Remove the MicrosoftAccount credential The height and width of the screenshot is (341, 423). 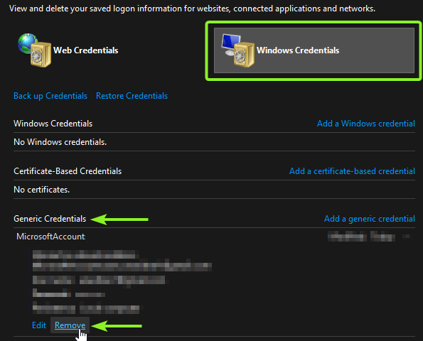[70, 325]
